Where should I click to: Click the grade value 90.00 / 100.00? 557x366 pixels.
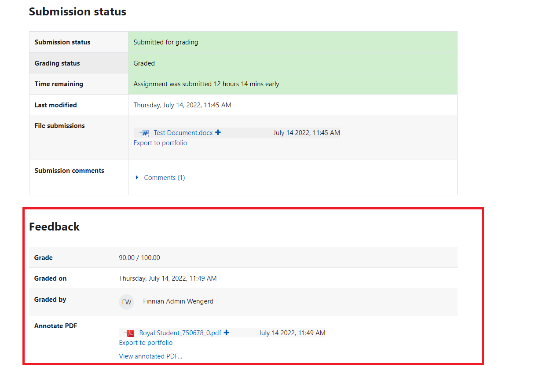point(139,258)
